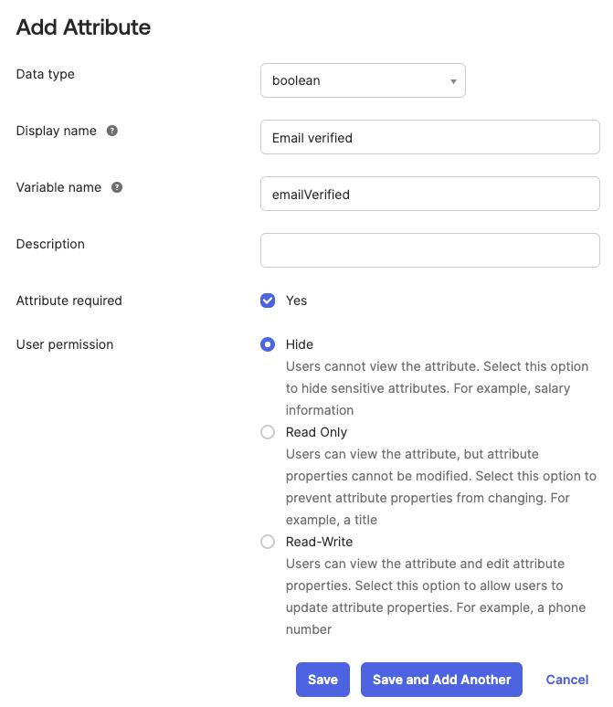Click help icon next to Display name
The height and width of the screenshot is (707, 613).
(112, 131)
